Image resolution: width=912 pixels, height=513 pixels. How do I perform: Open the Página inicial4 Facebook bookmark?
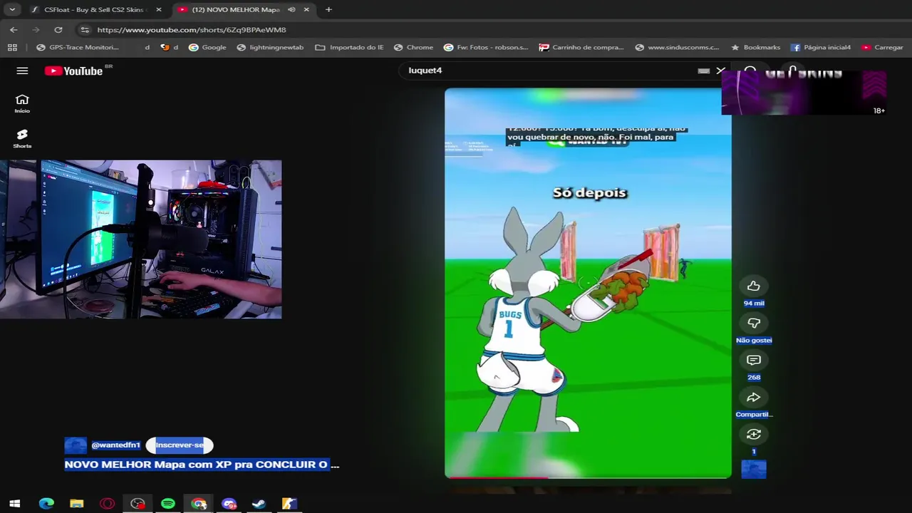point(821,47)
